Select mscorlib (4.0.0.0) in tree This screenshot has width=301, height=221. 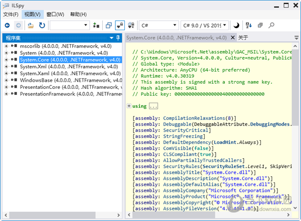66,46
